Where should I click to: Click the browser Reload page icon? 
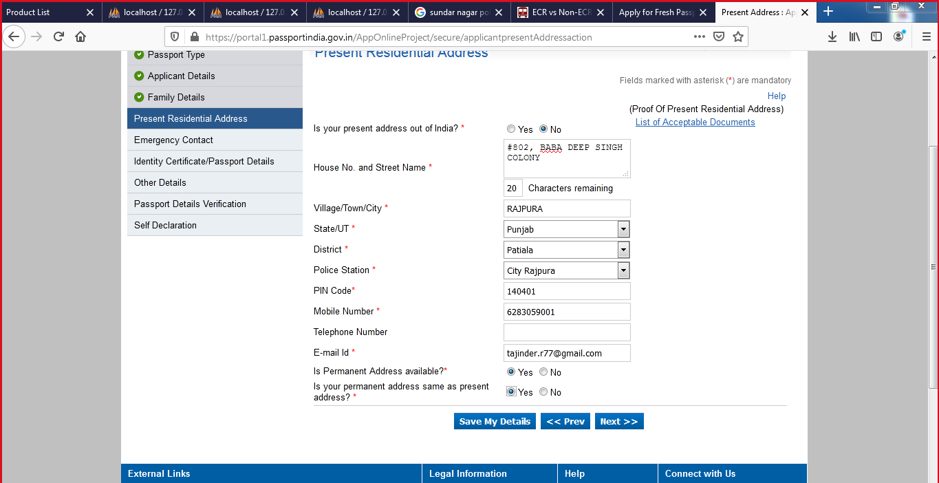(58, 37)
